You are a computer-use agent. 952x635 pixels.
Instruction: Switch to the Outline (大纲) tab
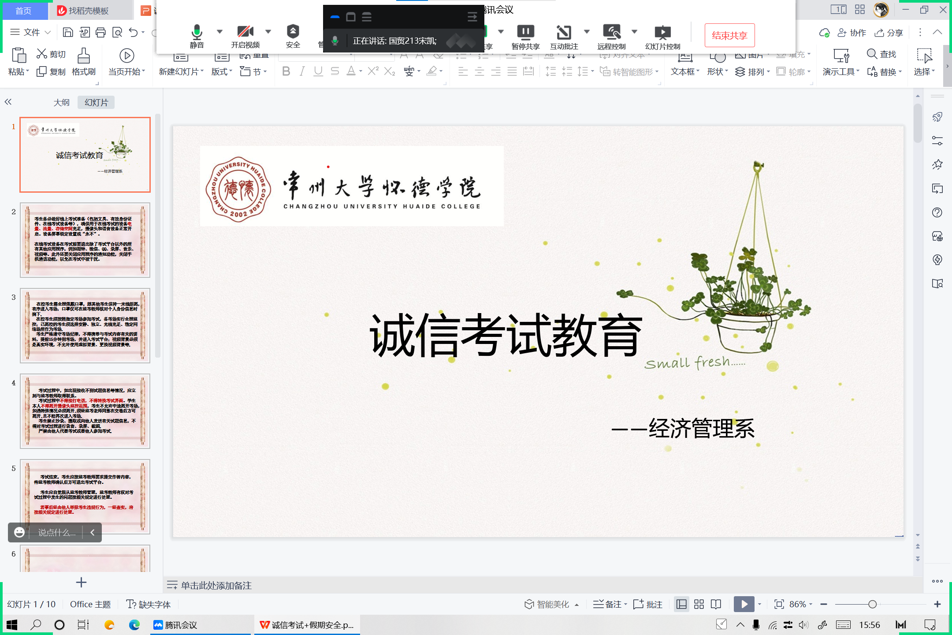coord(61,102)
